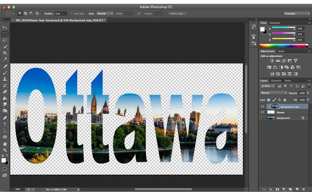
Task: Click Add to Selection mode button
Action: pos(25,13)
